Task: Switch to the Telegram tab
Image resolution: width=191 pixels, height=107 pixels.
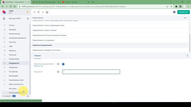Action: point(37,56)
